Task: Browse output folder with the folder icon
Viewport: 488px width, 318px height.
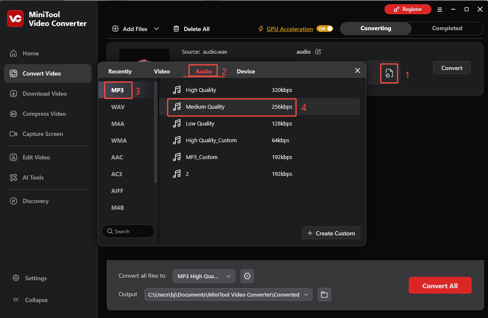Action: tap(324, 295)
